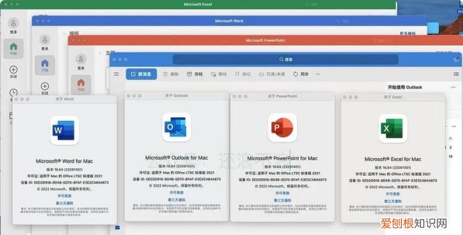Click 开始使用 Outlook heading

405,88
